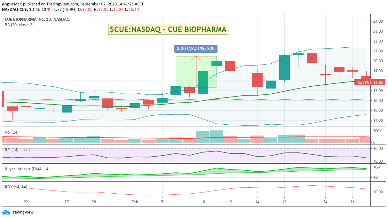Screen dimensions: 388x218
Task: Click the CUE BIOPHARMA INC, 1D, NASDAQ legend
Action: [x=37, y=19]
